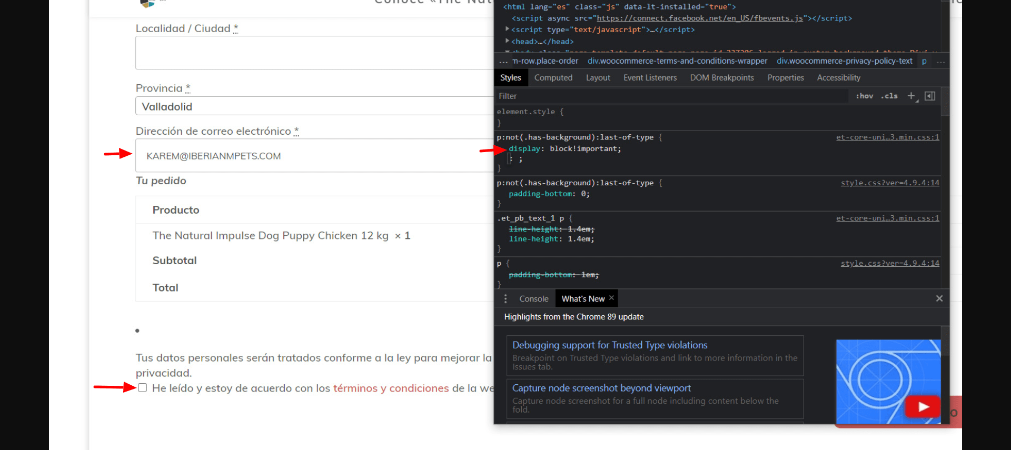Click the email field with KAREM@IBERIANMPETS.COM
This screenshot has height=450, width=1011.
[x=314, y=155]
